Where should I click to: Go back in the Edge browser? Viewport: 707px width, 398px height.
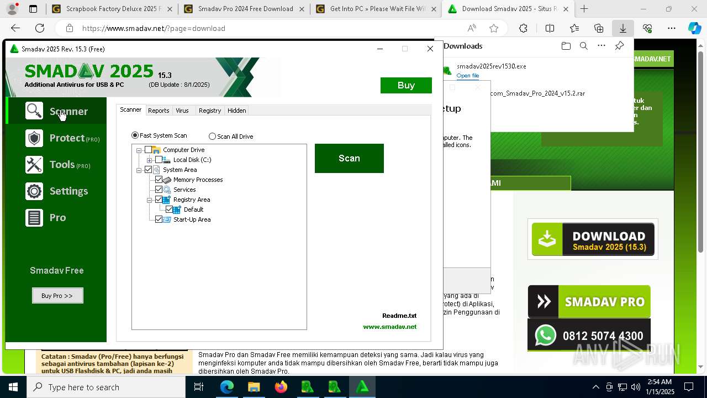(x=15, y=28)
